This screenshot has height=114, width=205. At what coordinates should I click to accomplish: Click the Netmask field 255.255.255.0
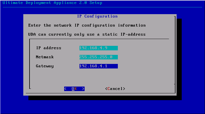click(99, 57)
